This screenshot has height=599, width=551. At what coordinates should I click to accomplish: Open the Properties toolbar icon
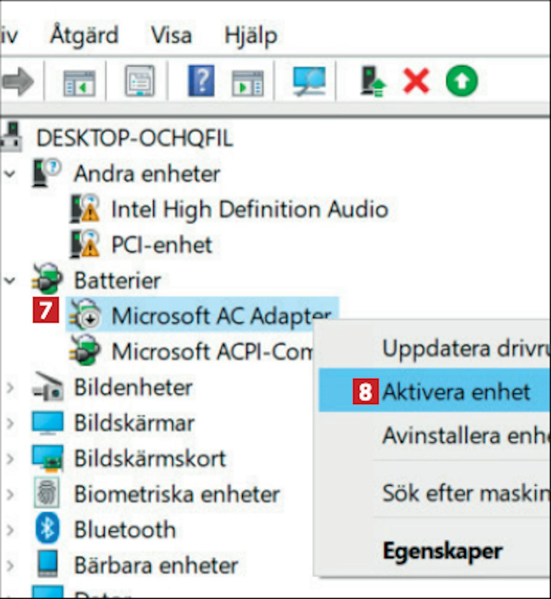tap(140, 81)
